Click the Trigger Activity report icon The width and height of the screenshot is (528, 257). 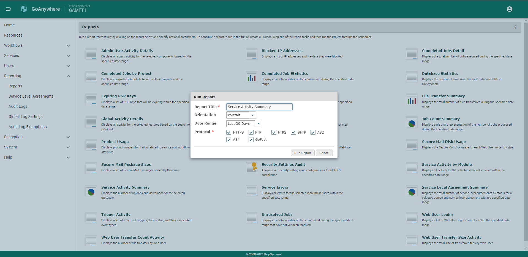point(91,218)
